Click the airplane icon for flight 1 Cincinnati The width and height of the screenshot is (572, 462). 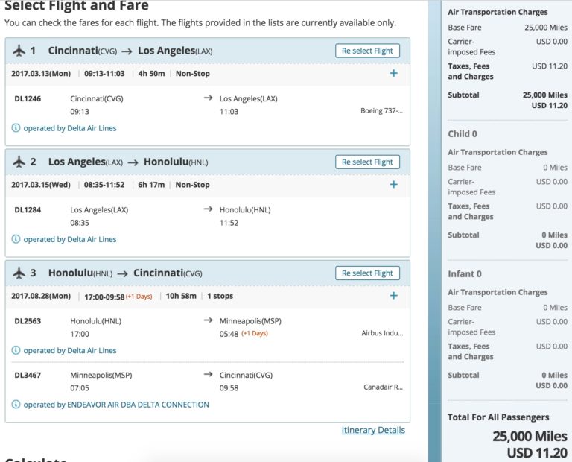pyautogui.click(x=19, y=51)
